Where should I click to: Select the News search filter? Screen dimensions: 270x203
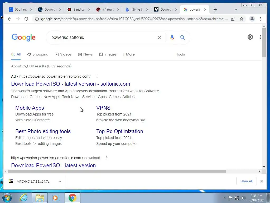tap(85, 54)
